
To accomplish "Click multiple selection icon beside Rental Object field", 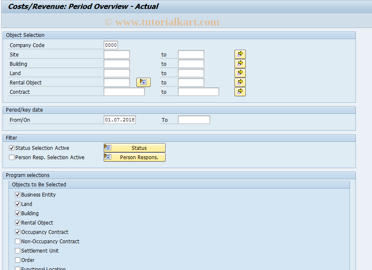I will pyautogui.click(x=143, y=82).
